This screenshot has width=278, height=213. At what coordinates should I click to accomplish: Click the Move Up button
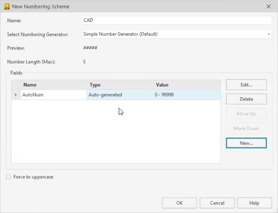tap(246, 114)
